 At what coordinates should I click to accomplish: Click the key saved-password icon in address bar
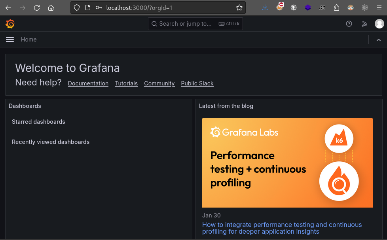[99, 8]
